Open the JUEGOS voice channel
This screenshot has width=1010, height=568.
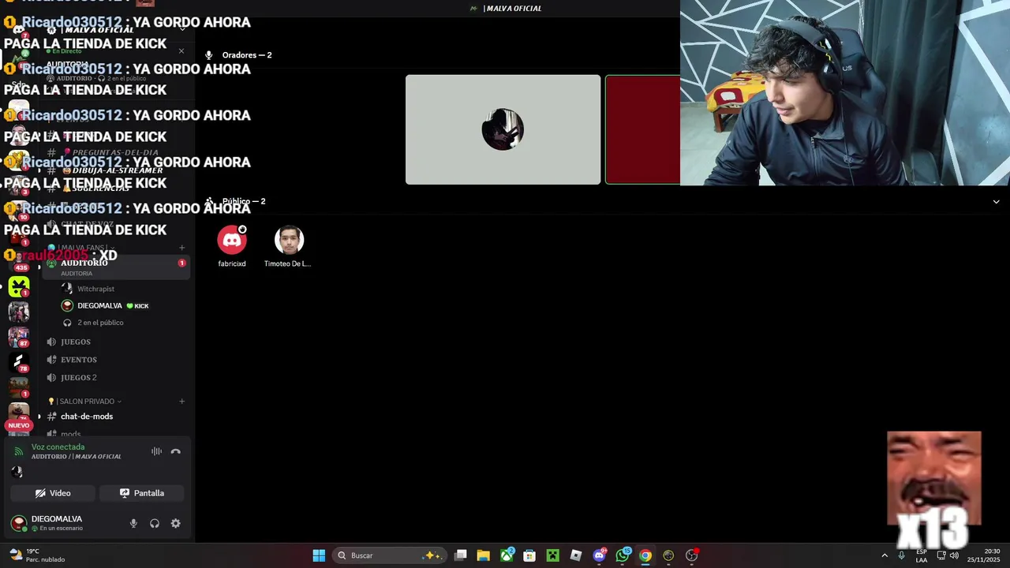coord(114,342)
